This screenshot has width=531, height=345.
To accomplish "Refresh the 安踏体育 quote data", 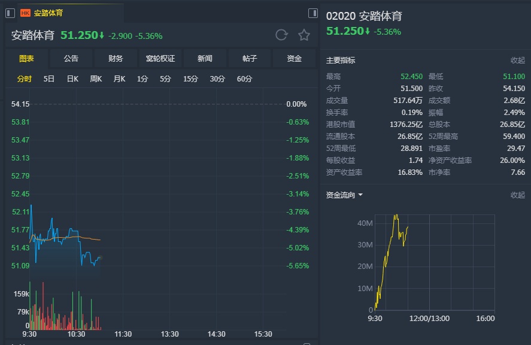I will click(x=281, y=35).
